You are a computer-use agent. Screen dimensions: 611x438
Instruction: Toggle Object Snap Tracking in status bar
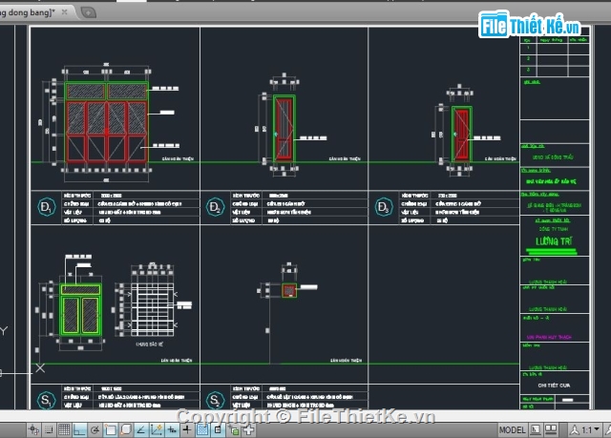tap(141, 429)
